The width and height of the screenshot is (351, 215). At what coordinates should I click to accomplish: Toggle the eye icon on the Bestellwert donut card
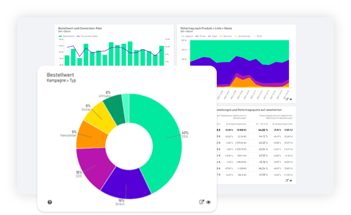pyautogui.click(x=208, y=202)
